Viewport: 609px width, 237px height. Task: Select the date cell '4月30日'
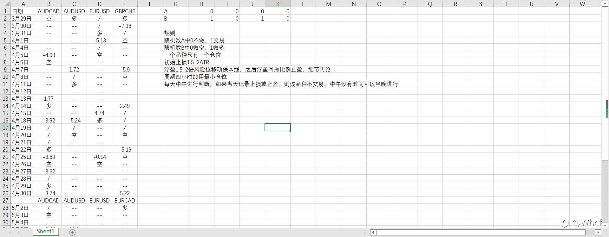pos(23,193)
